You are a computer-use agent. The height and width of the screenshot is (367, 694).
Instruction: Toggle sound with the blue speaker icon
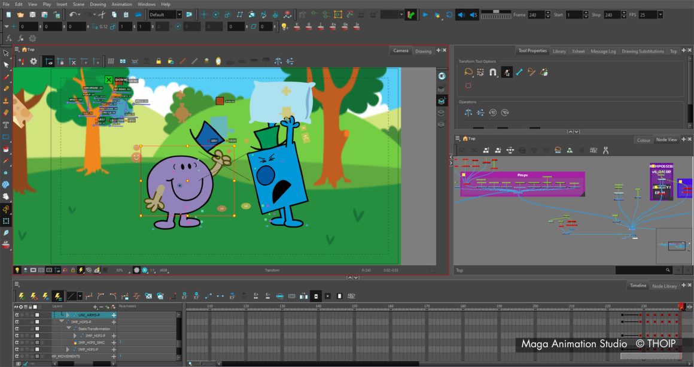click(461, 14)
